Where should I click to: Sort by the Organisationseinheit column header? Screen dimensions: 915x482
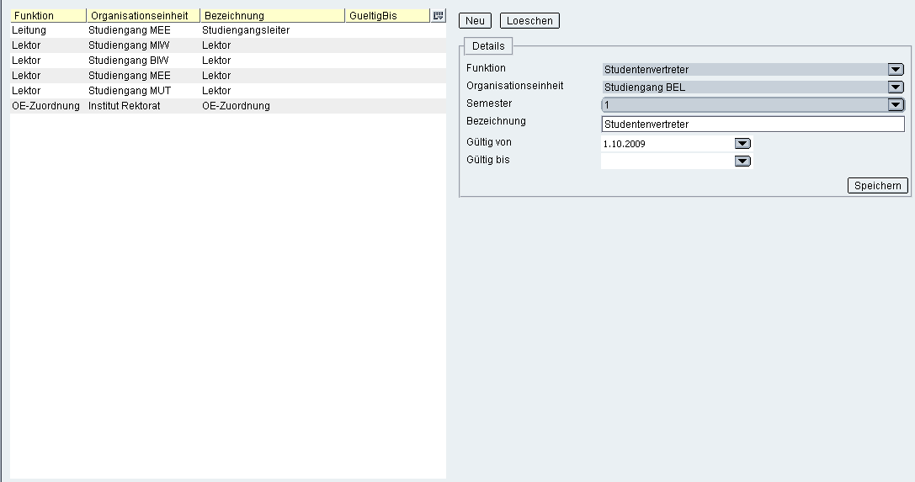click(x=143, y=16)
